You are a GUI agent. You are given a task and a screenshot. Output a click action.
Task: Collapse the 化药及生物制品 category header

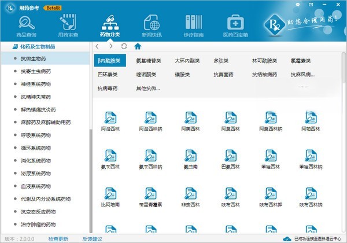34,46
